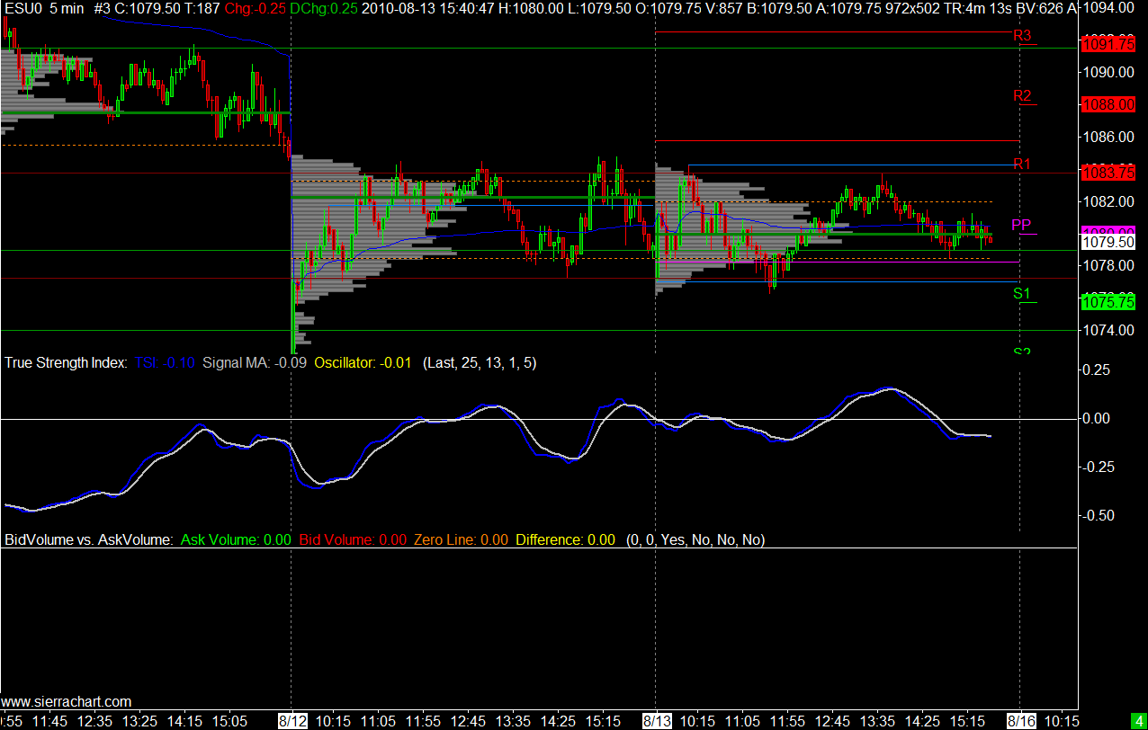Click the Zero Line: 0.00 value
1148x730 pixels.
(x=461, y=540)
